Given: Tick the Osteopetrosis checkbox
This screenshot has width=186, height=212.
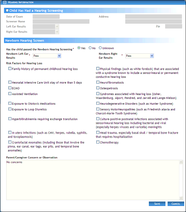Looking at the screenshot, I should (98, 88).
